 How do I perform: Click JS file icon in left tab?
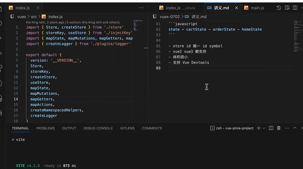click(x=11, y=8)
